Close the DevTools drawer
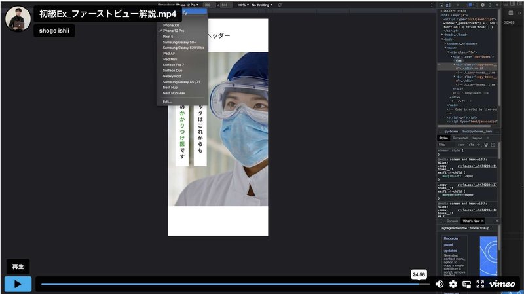Image resolution: width=524 pixels, height=294 pixels. coord(497,221)
